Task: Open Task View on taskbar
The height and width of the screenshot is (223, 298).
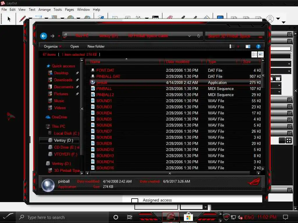Action: [130, 217]
